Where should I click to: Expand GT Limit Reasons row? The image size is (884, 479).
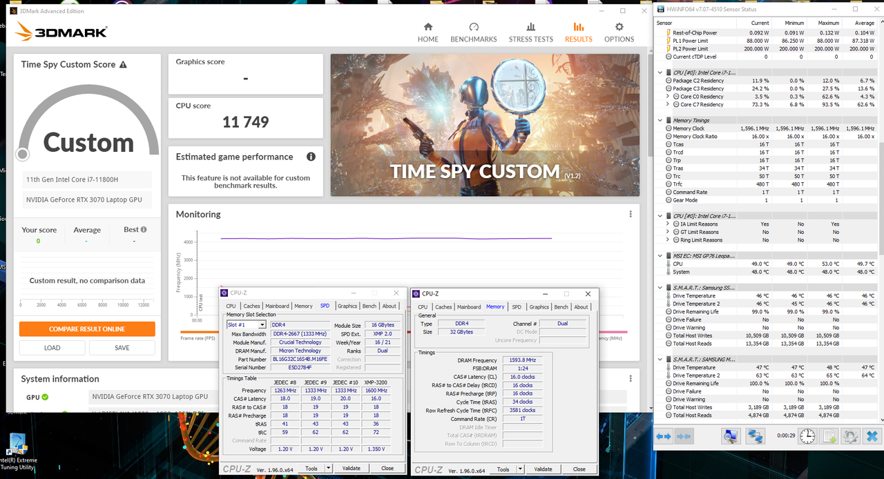click(x=668, y=232)
